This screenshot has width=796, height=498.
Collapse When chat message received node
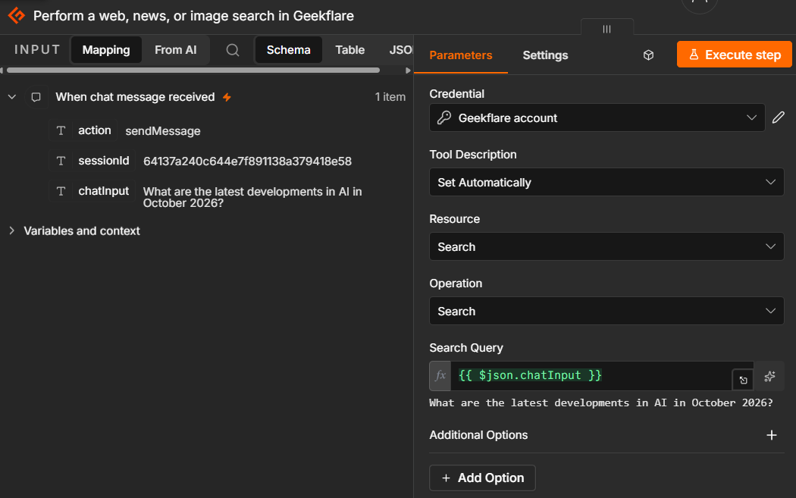[12, 97]
